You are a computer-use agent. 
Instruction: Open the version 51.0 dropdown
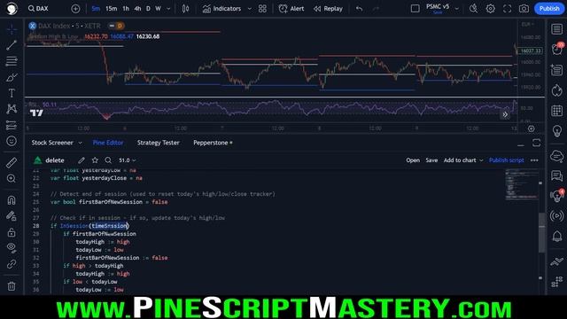[x=128, y=160]
